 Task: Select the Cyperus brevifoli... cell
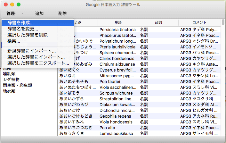(117, 70)
